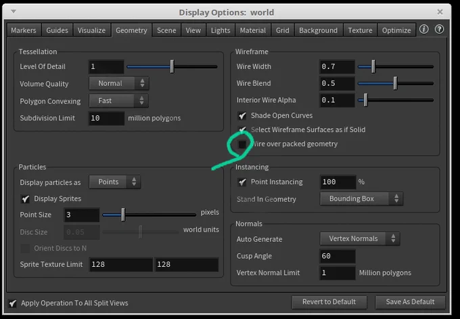The height and width of the screenshot is (319, 460).
Task: Toggle Point Instancing checkbox
Action: 242,182
